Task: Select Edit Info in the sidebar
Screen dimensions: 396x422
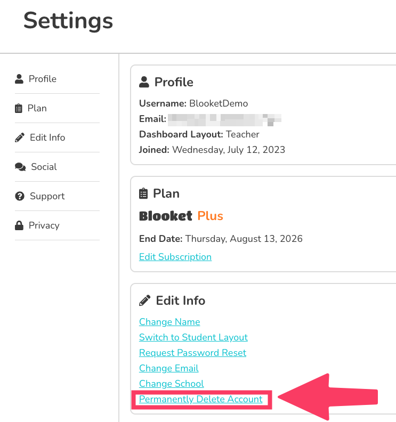Action: click(x=47, y=137)
